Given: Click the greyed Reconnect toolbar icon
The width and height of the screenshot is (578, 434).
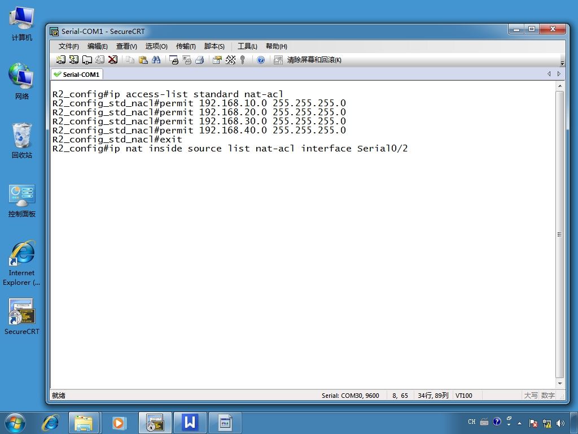Looking at the screenshot, I should pyautogui.click(x=100, y=59).
